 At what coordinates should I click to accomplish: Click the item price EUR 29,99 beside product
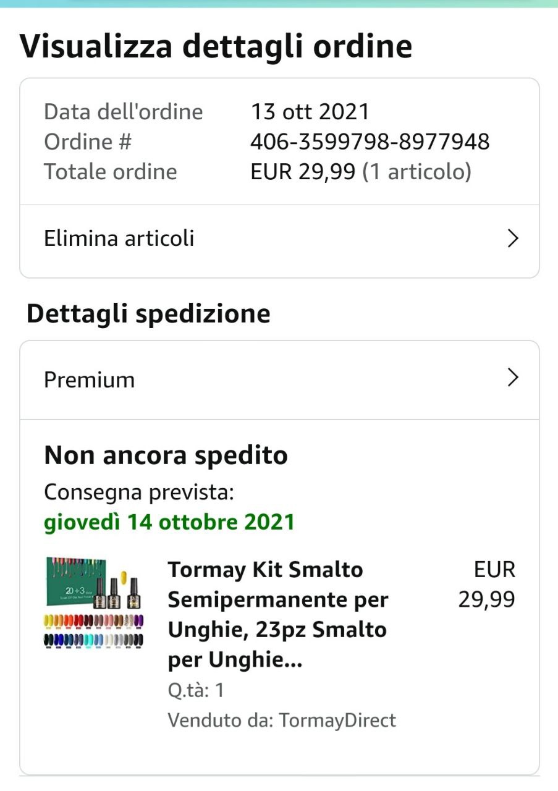pyautogui.click(x=487, y=584)
